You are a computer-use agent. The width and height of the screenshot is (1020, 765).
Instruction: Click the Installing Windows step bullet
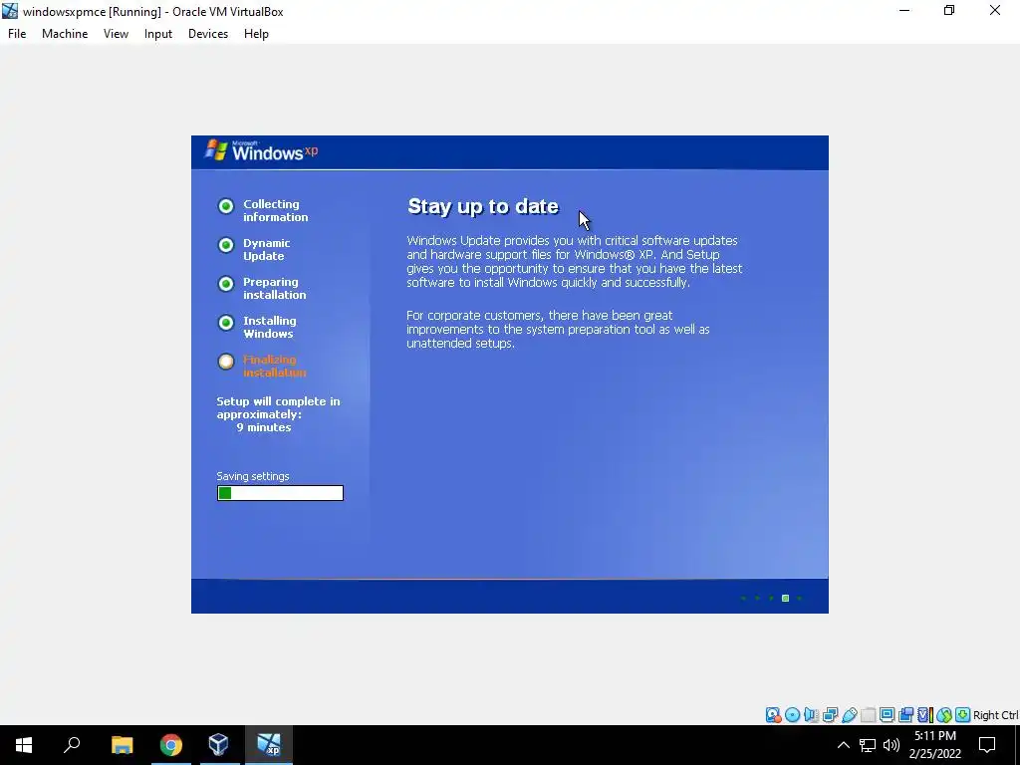pyautogui.click(x=226, y=323)
